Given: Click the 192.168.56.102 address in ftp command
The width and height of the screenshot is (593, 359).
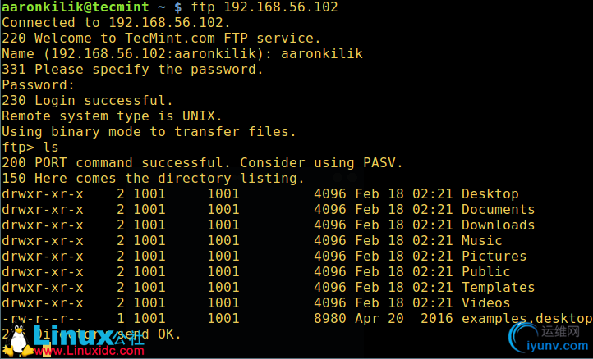Looking at the screenshot, I should (281, 7).
